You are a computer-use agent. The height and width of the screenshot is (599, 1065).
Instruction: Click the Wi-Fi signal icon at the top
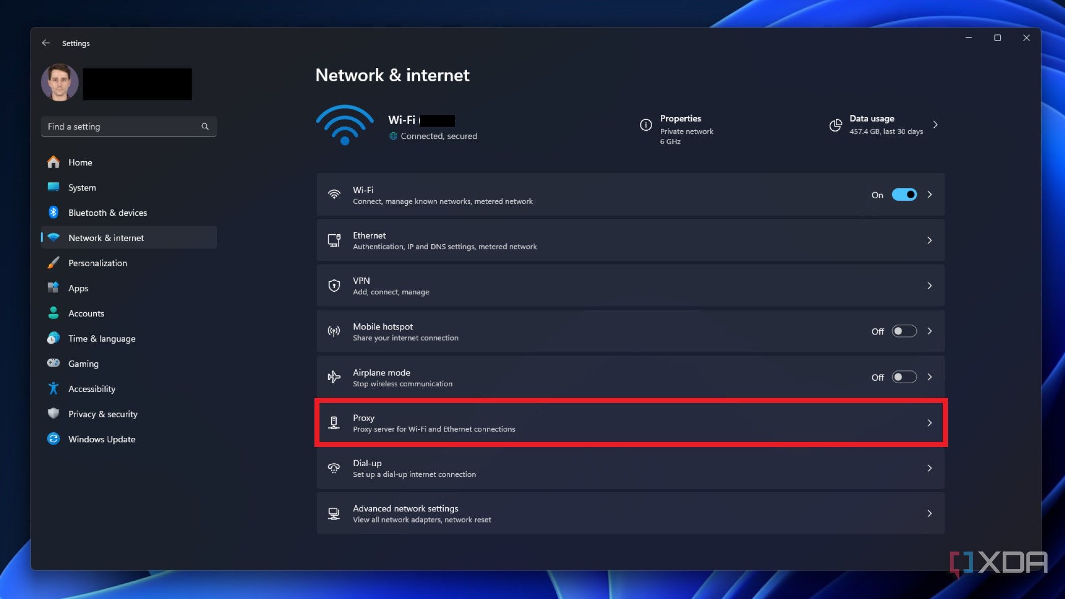pos(344,124)
